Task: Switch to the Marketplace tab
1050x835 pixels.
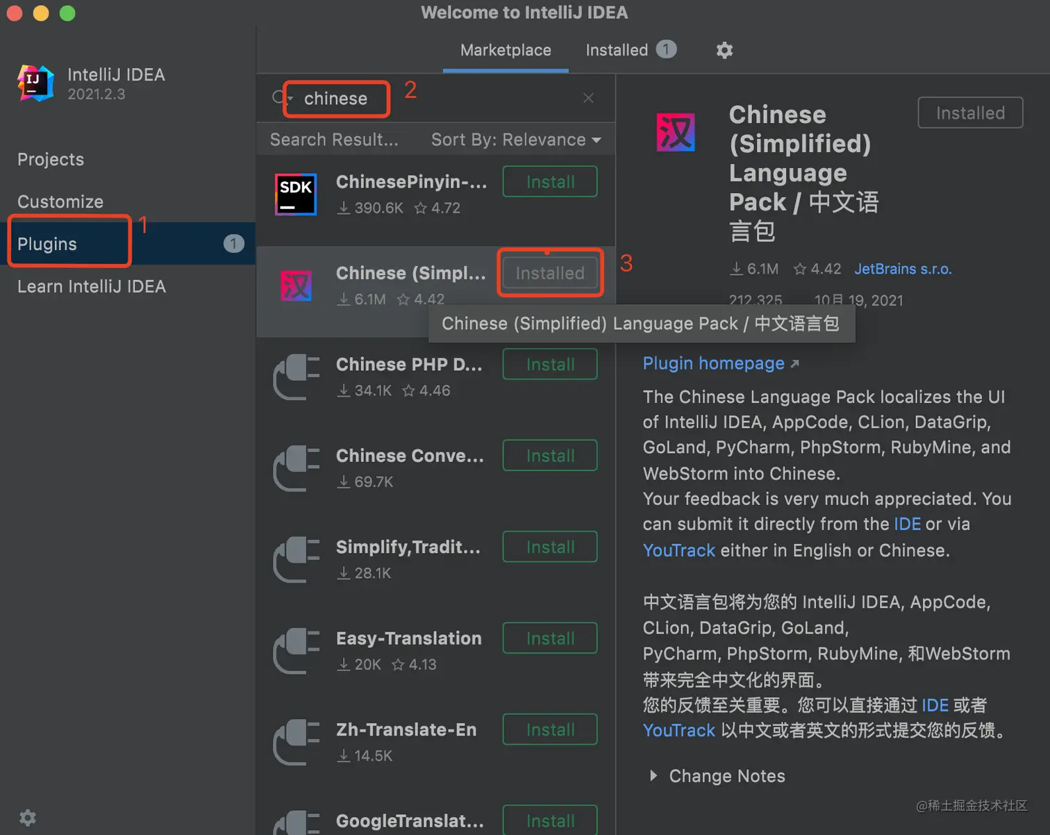Action: coord(506,50)
